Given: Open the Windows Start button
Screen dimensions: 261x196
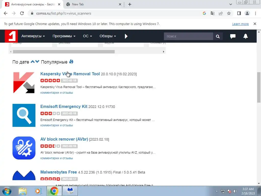Looking at the screenshot, I should pyautogui.click(x=7, y=191).
